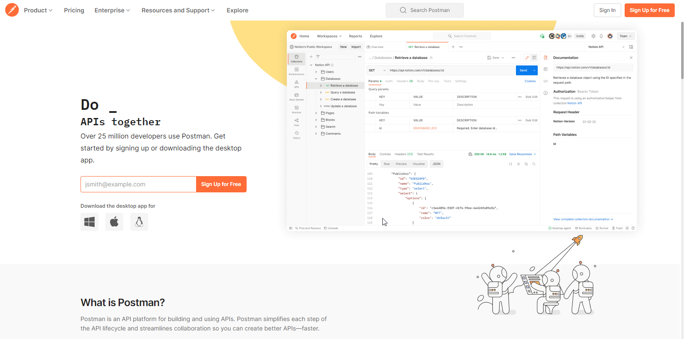Open the Workspaces dropdown in the screenshot
This screenshot has height=339, width=685.
tap(329, 36)
